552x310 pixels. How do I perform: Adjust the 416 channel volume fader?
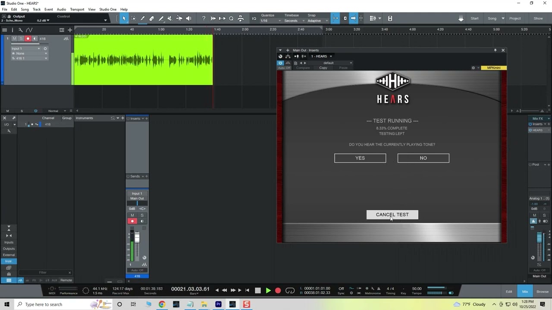point(137,238)
